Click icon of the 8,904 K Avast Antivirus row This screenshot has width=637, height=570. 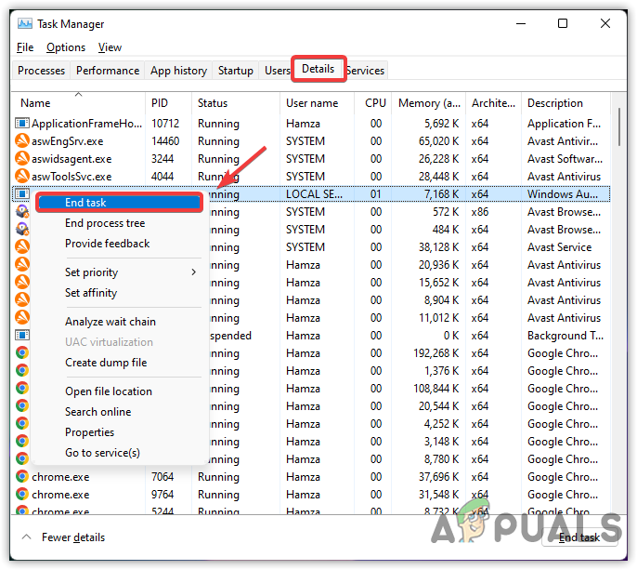pos(22,299)
